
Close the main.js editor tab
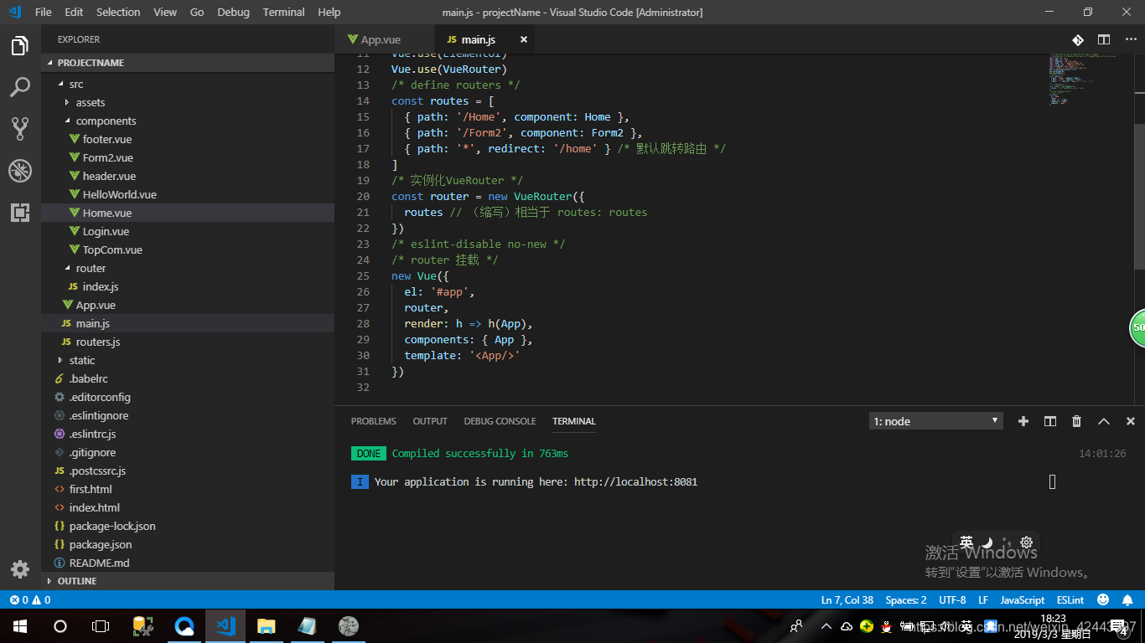524,39
